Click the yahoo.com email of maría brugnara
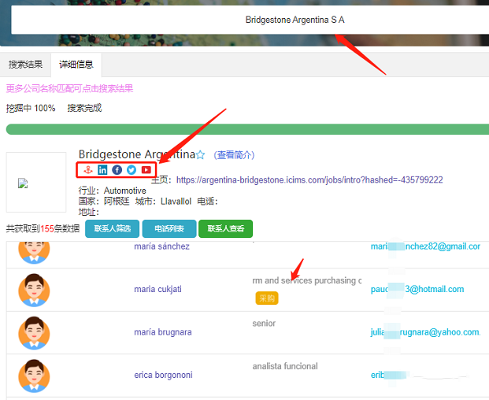The width and height of the screenshot is (489, 400). click(426, 332)
